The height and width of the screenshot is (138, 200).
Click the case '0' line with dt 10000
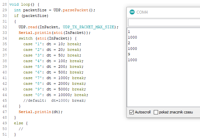click(56, 95)
